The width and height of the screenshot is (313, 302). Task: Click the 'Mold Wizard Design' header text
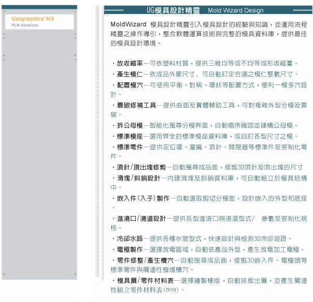pos(236,10)
